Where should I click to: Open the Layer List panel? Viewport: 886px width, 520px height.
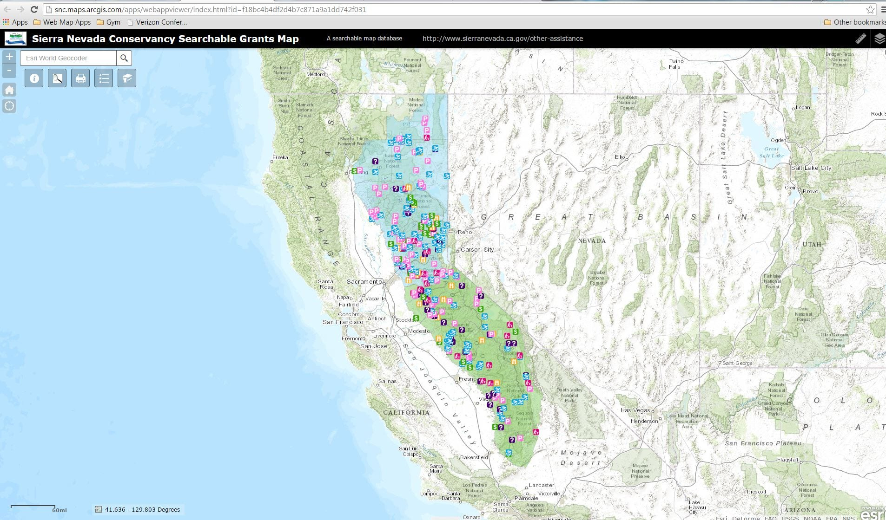(879, 39)
